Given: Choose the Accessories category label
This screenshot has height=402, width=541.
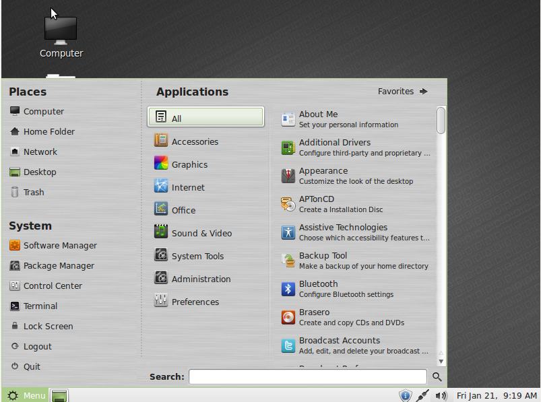Looking at the screenshot, I should point(195,141).
